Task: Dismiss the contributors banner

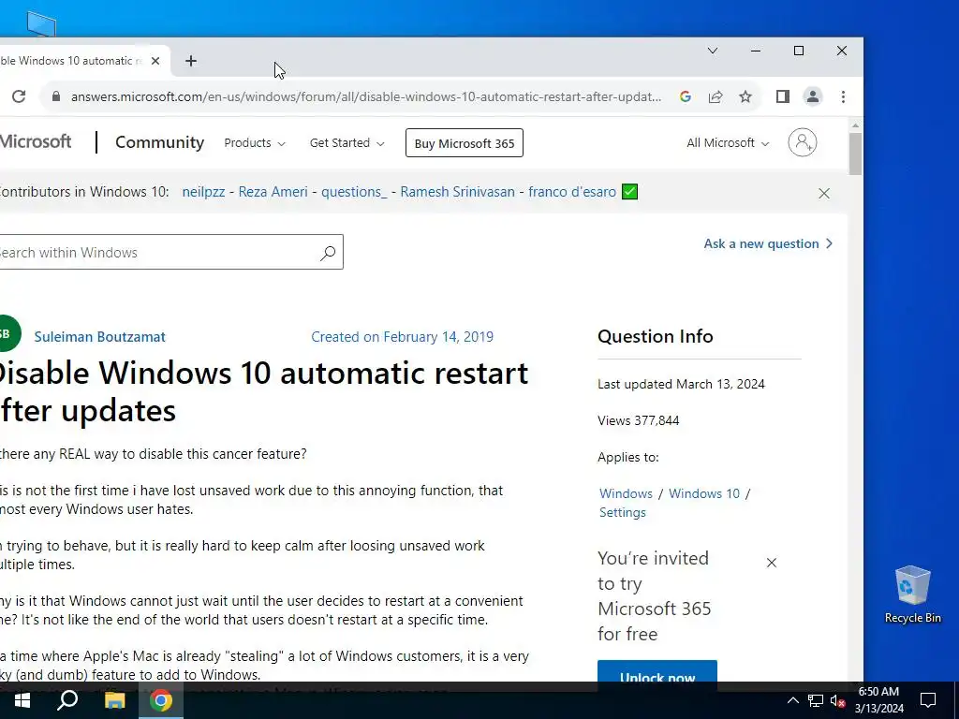Action: click(824, 193)
